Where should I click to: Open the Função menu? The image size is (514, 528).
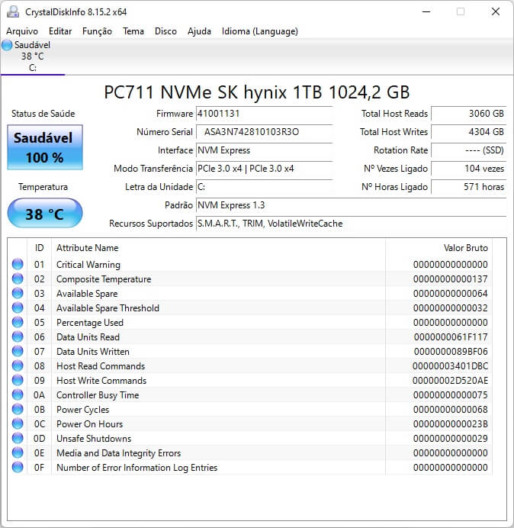(97, 31)
